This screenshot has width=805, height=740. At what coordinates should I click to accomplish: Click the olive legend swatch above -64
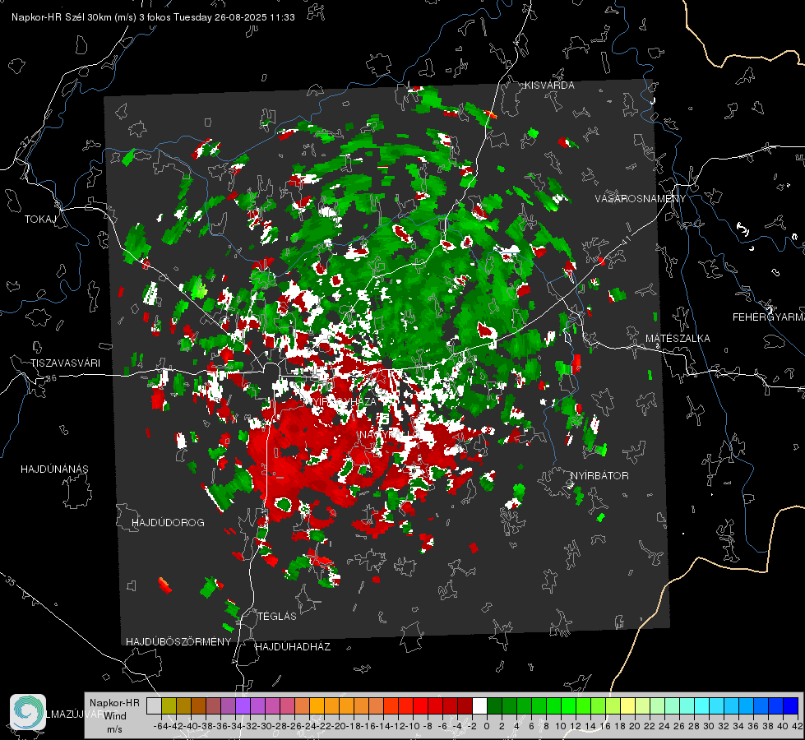tap(169, 705)
